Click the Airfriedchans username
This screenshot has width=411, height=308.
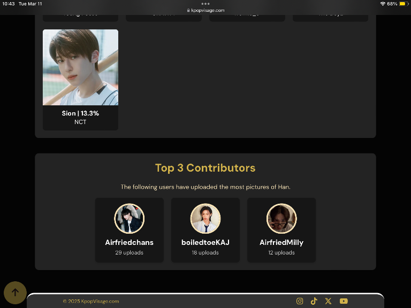[129, 243]
